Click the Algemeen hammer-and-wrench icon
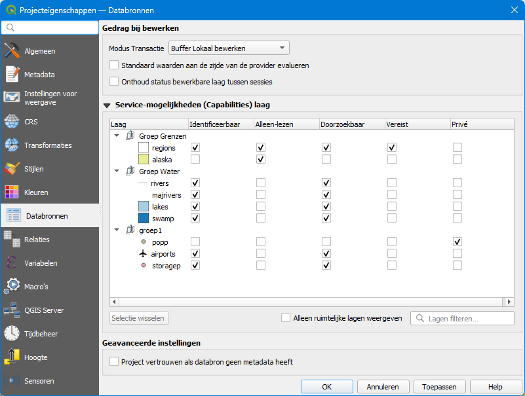The image size is (525, 396). [12, 51]
